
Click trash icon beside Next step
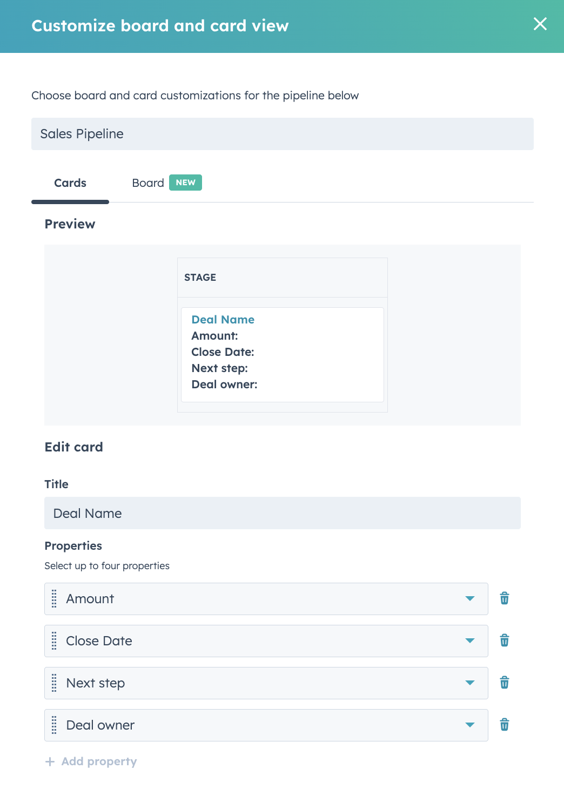click(504, 683)
